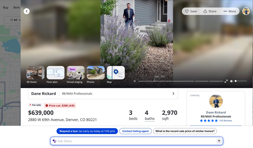View the Floor plan thumbnail
Image resolution: width=253 pixels, height=148 pixels.
(x=55, y=73)
